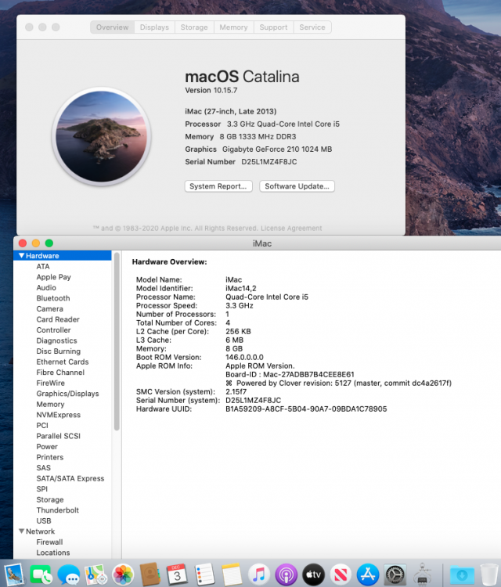Open Apple TV from the Dock

pyautogui.click(x=313, y=574)
